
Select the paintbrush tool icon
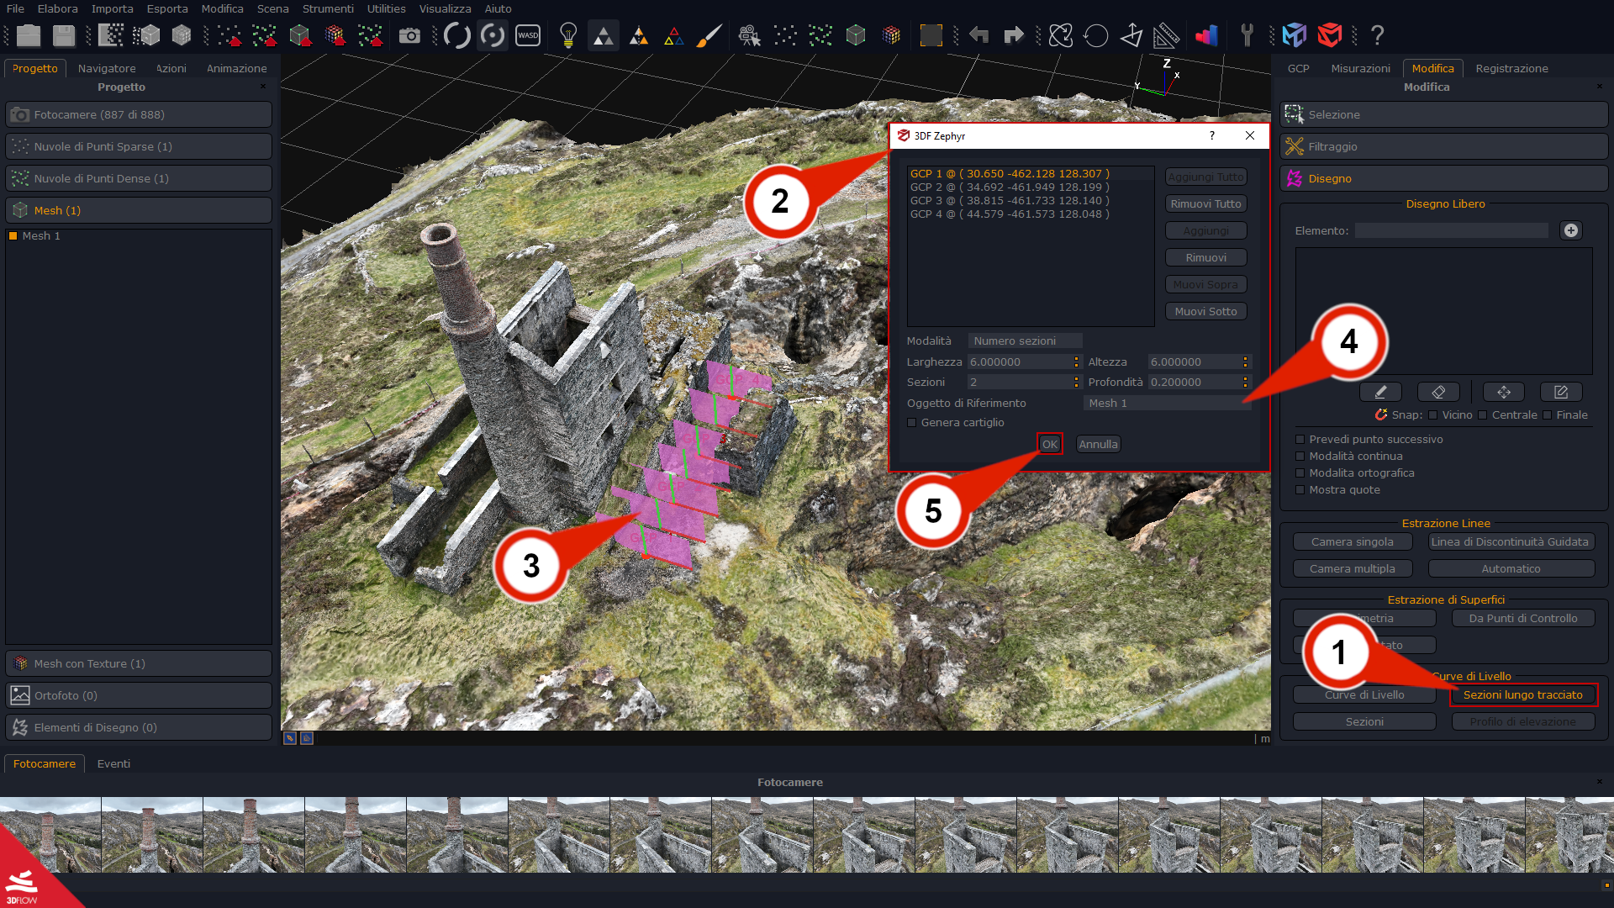pyautogui.click(x=709, y=35)
